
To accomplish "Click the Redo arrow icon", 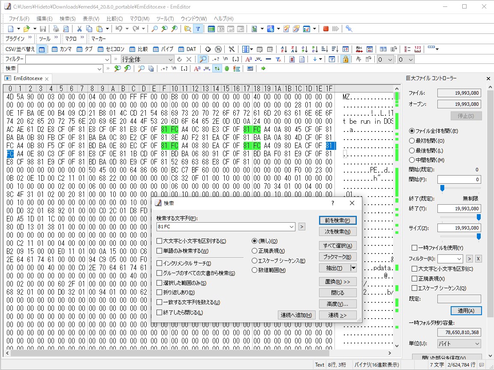I will click(x=136, y=29).
